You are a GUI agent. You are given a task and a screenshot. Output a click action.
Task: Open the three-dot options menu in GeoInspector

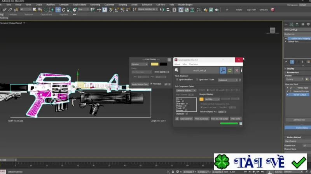[241, 70]
